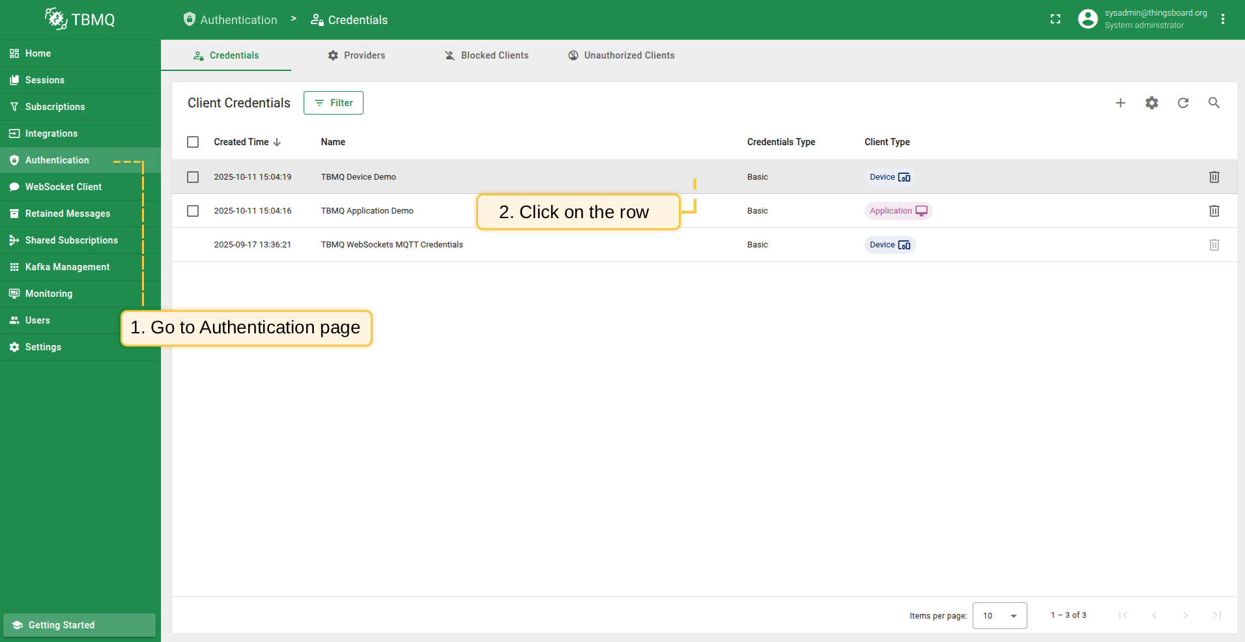The width and height of the screenshot is (1245, 642).
Task: Open Kafka Management in the sidebar
Action: point(67,267)
